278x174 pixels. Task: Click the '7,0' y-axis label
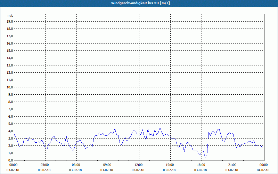pos(11,109)
